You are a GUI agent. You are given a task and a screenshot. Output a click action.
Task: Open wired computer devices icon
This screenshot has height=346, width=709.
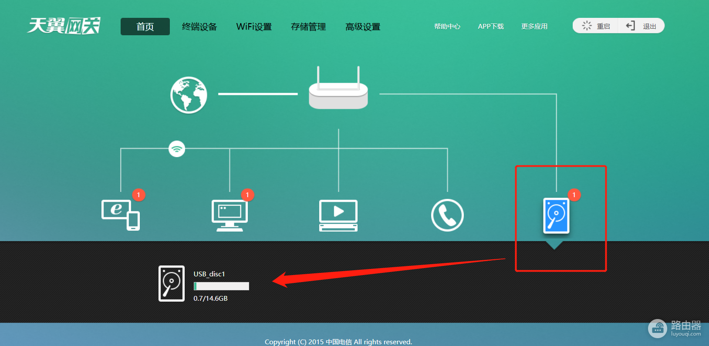point(230,215)
